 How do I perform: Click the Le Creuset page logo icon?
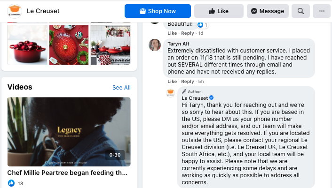[x=15, y=11]
